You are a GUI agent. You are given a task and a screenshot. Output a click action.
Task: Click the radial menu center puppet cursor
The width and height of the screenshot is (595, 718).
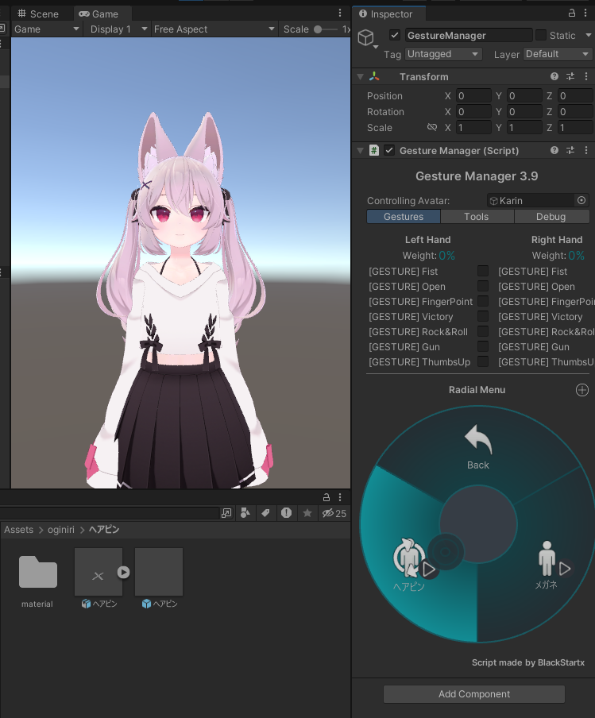(x=446, y=552)
